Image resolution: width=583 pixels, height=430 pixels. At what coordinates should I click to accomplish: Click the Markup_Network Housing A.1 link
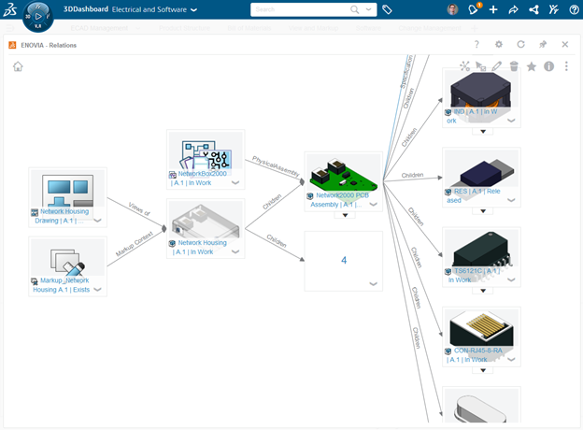tap(65, 285)
